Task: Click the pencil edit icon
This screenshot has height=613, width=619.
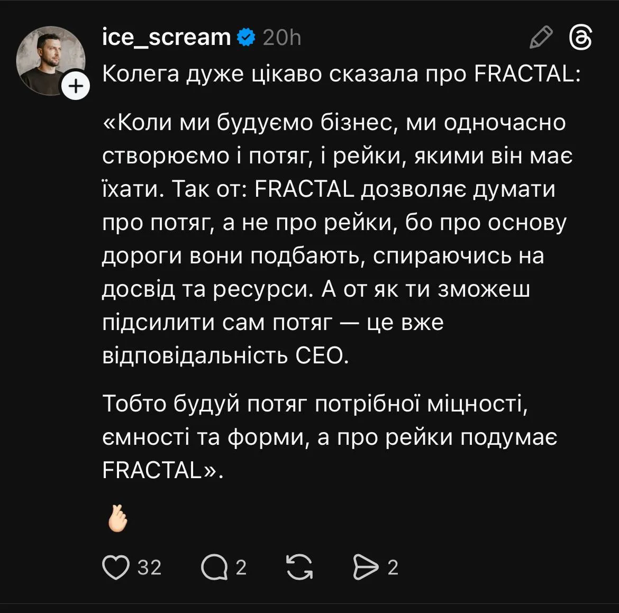Action: (x=541, y=38)
